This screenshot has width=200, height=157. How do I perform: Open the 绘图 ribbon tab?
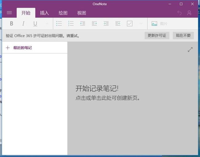click(x=63, y=13)
